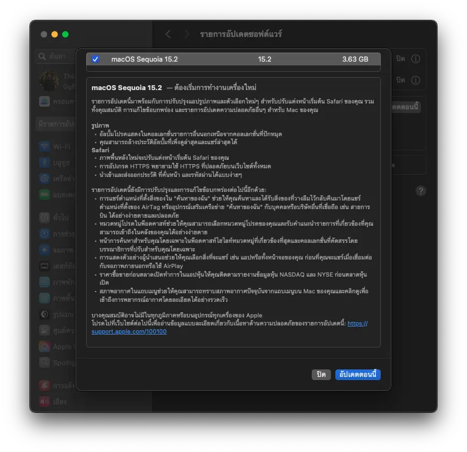This screenshot has width=467, height=452.
Task: Click the blue อัปเดตตอนนี้ button in the dialog
Action: click(x=358, y=375)
